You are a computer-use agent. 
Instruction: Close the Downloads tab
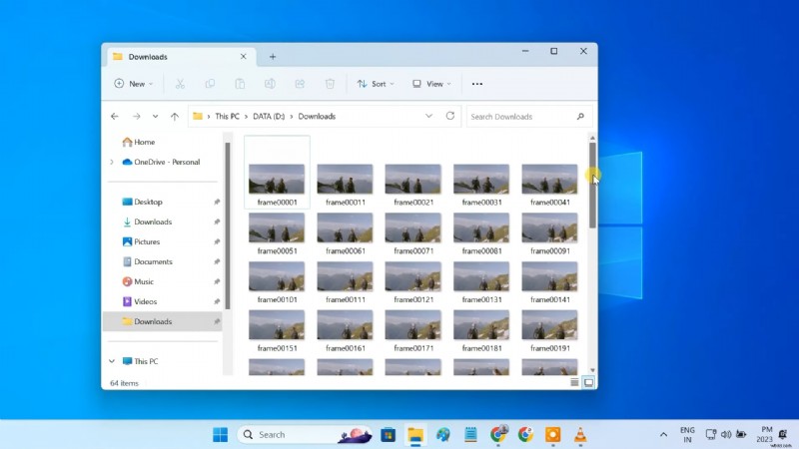coord(243,57)
